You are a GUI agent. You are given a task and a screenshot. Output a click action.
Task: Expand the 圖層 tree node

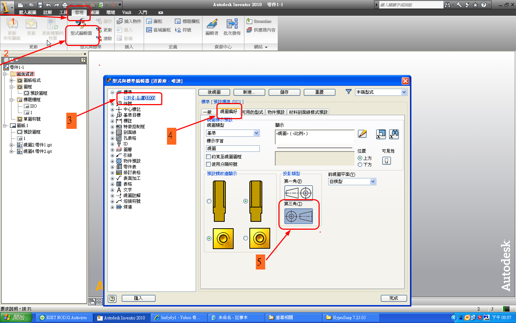pyautogui.click(x=112, y=150)
